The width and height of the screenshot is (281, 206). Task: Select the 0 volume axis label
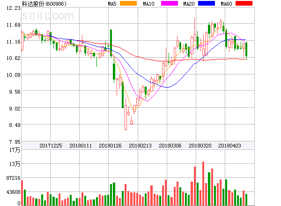click(x=19, y=203)
